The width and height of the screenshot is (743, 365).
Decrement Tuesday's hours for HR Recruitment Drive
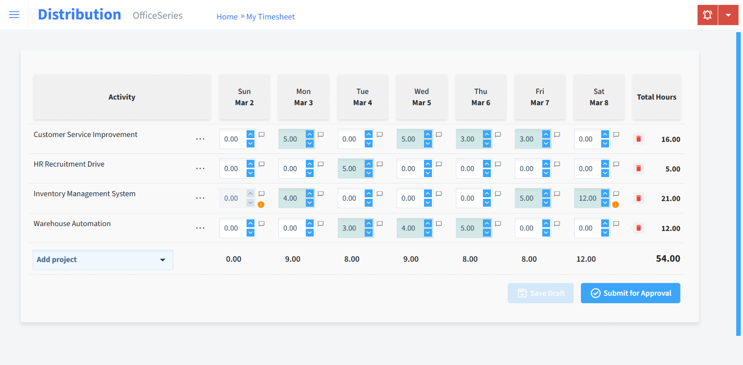click(x=368, y=172)
